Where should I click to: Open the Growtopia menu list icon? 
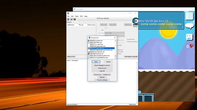[189, 16]
